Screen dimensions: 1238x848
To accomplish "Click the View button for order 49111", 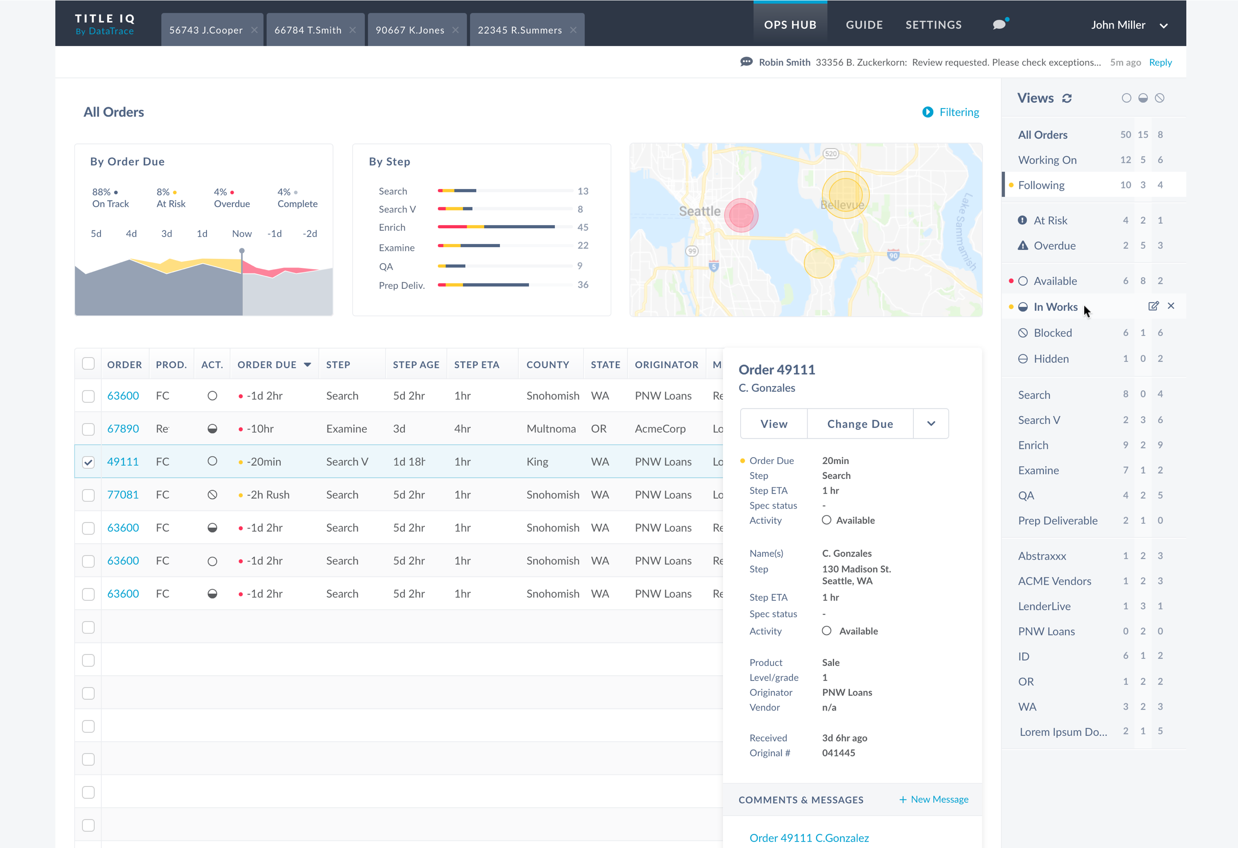I will tap(773, 424).
